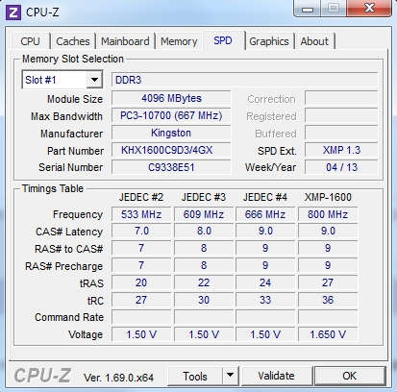This screenshot has height=392, width=397.
Task: Open the Mainboard tab
Action: [125, 41]
